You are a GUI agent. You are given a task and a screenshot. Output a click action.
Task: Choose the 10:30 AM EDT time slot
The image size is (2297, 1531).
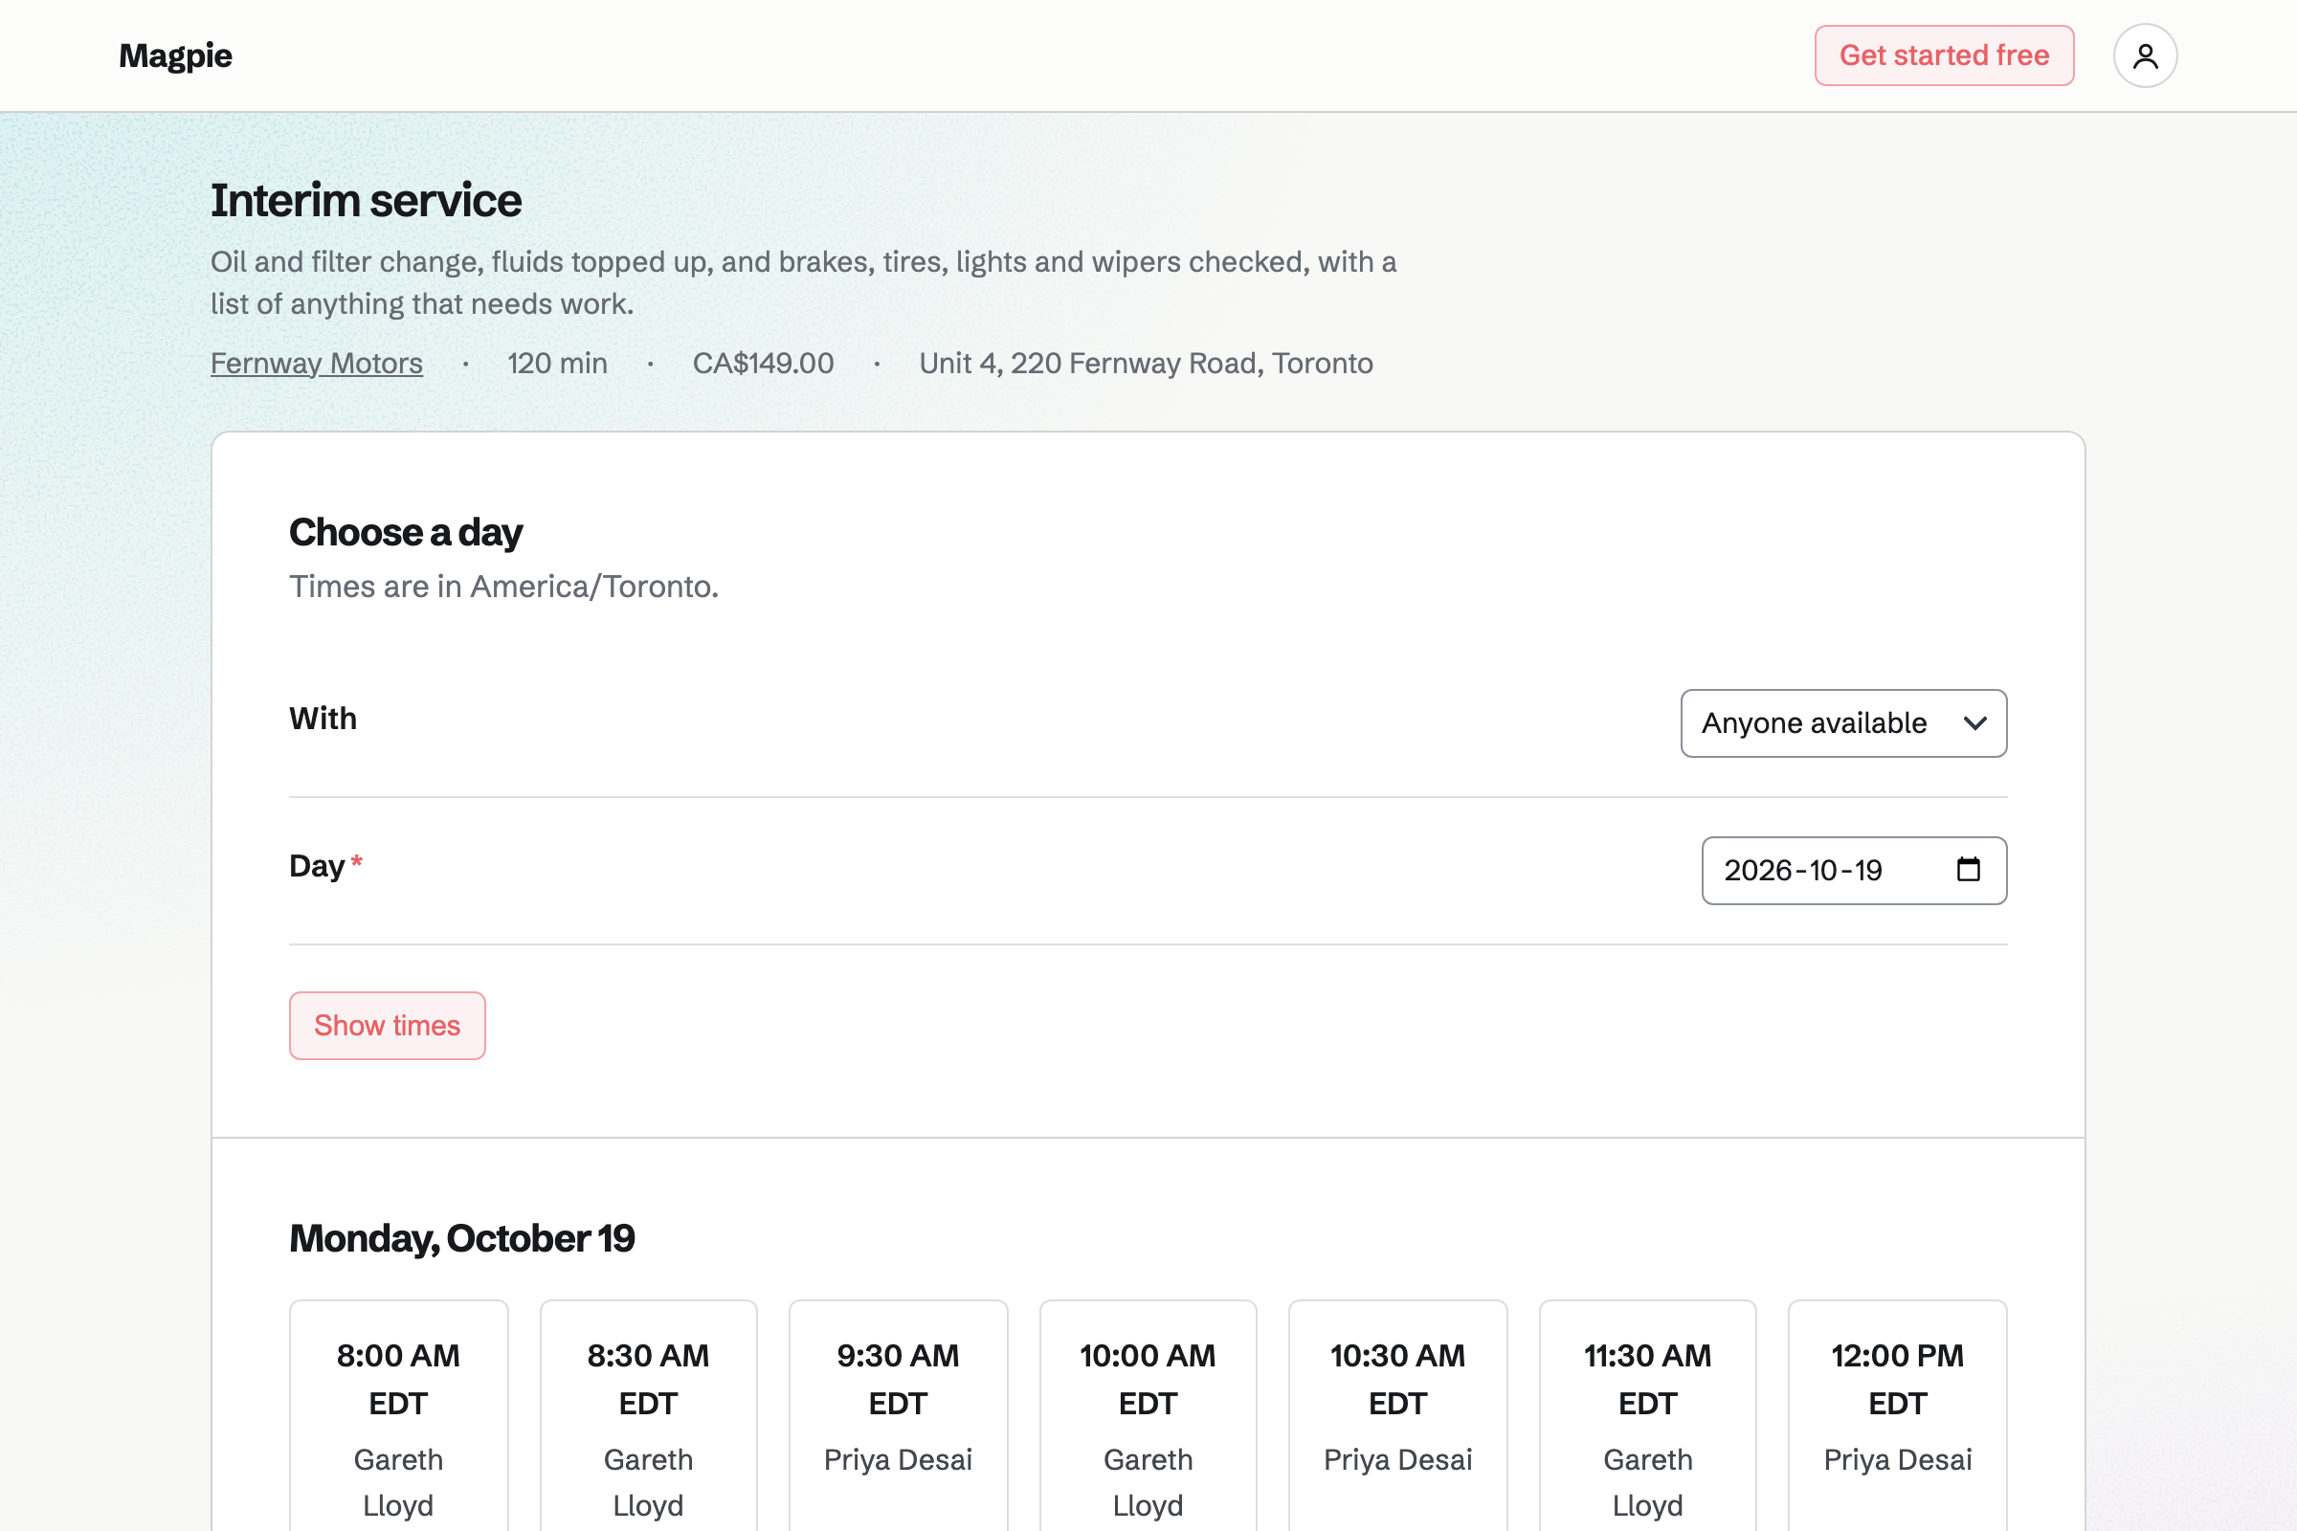tap(1397, 1416)
